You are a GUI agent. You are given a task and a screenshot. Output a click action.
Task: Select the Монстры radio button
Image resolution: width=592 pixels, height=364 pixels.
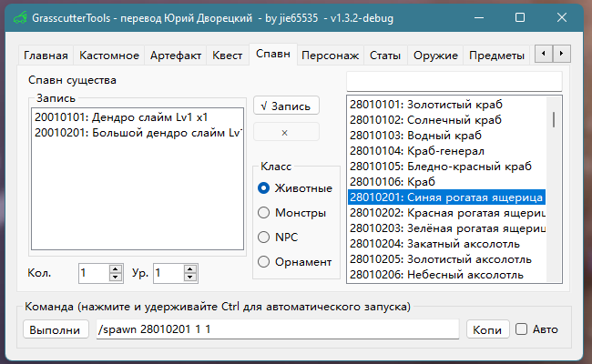pos(264,213)
